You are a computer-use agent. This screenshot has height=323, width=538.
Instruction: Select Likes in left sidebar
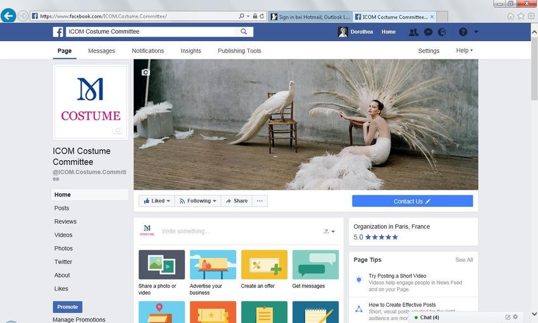[61, 289]
